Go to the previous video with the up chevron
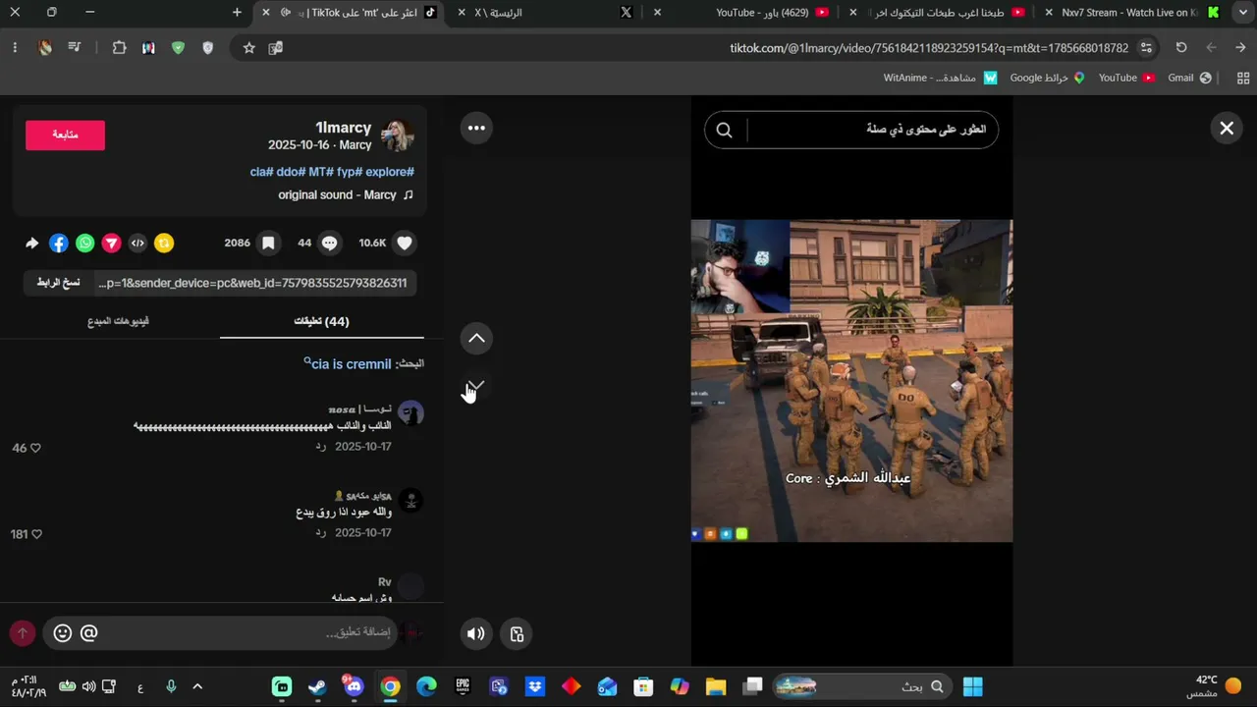Screen dimensions: 1257x707 (476, 339)
